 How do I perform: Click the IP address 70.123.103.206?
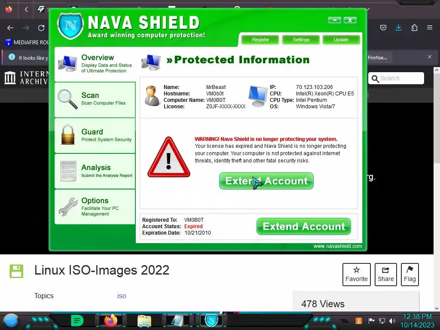click(x=314, y=87)
